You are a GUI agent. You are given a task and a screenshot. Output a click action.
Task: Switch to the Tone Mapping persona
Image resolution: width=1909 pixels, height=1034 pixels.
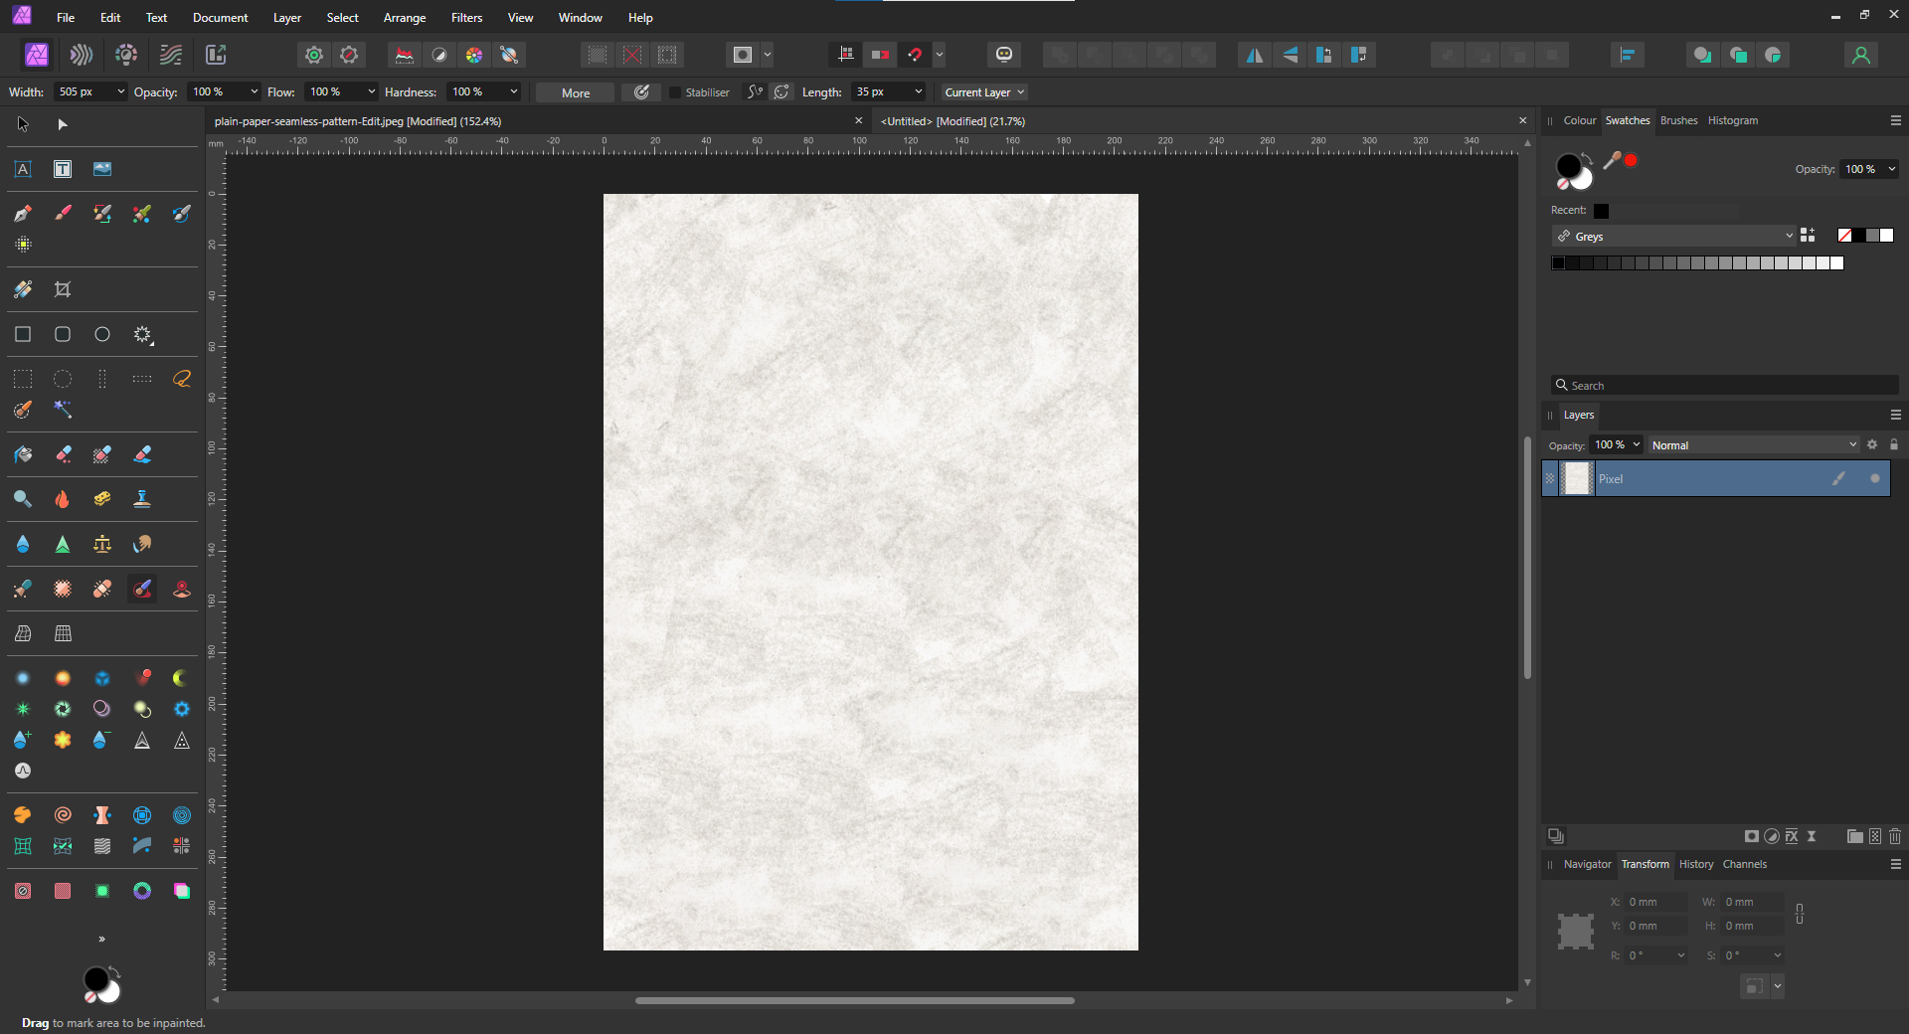[x=171, y=55]
